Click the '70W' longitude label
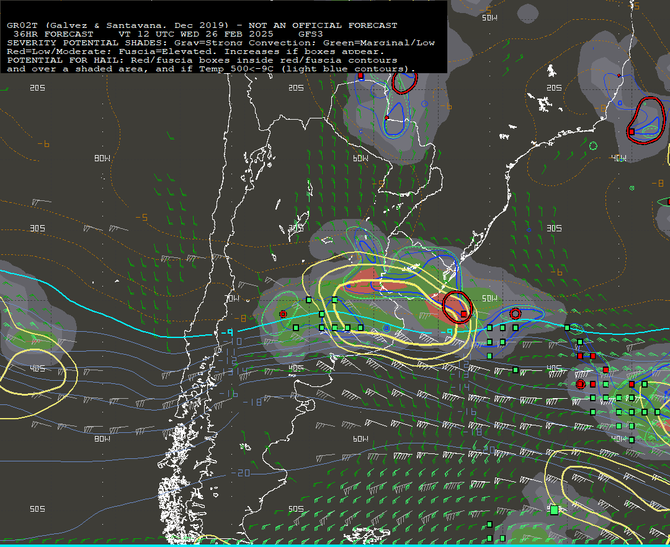The width and height of the screenshot is (670, 547). [x=233, y=298]
